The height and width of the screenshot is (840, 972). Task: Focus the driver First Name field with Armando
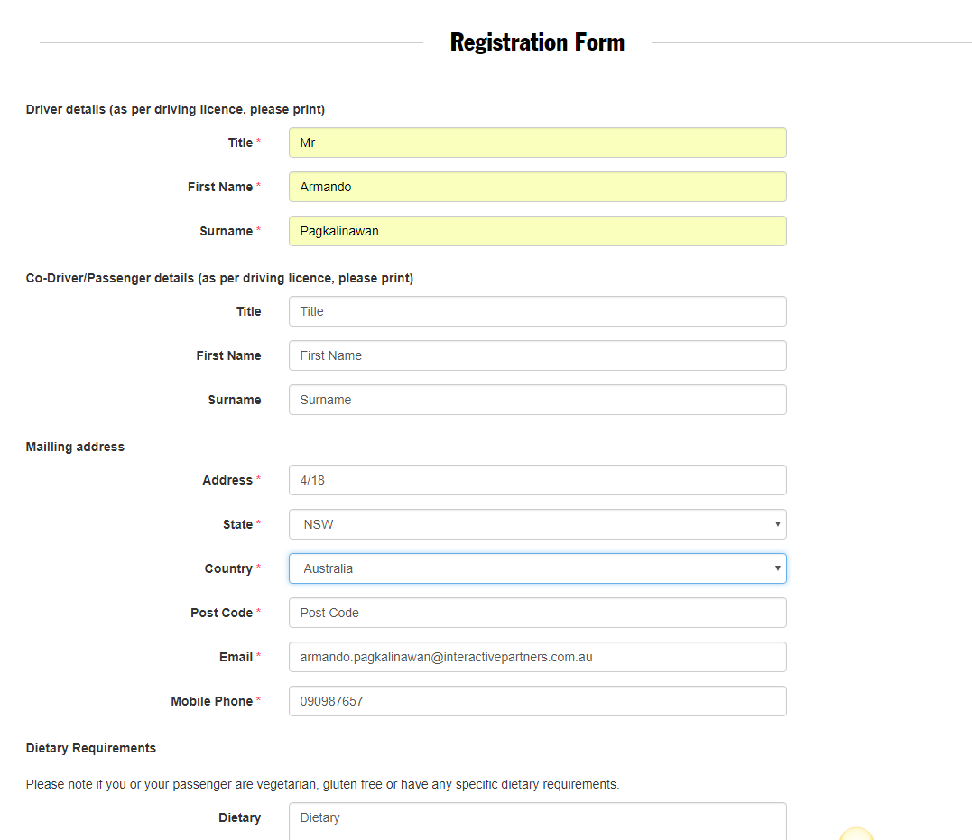point(537,187)
